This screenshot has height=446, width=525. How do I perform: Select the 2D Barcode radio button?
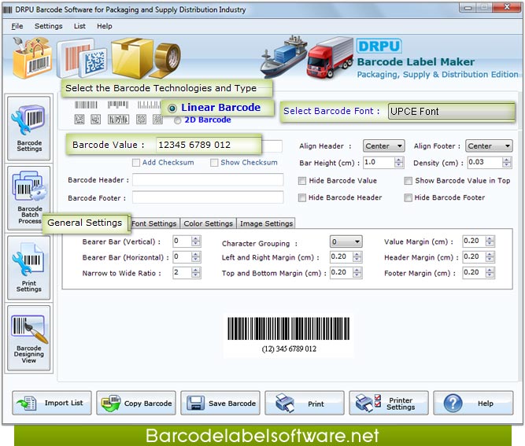(x=177, y=120)
